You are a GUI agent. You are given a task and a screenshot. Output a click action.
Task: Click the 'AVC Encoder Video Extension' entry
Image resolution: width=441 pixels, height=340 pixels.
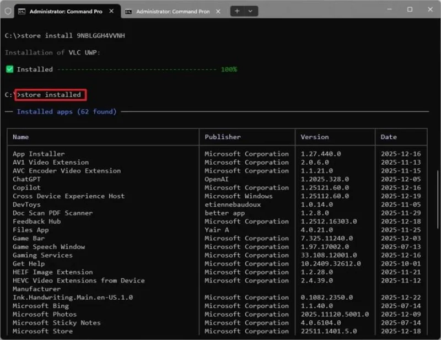(67, 171)
